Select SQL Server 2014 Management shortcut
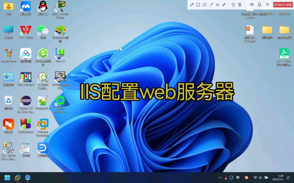The width and height of the screenshot is (294, 183). click(8, 151)
